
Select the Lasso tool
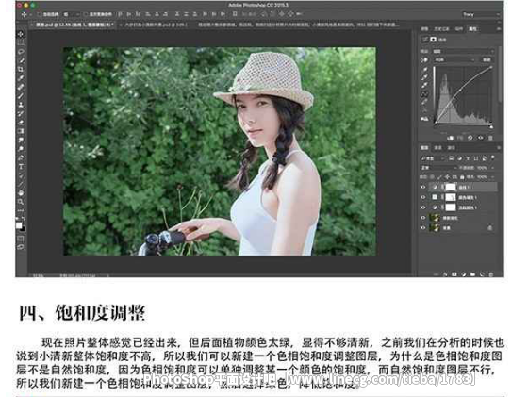21,52
